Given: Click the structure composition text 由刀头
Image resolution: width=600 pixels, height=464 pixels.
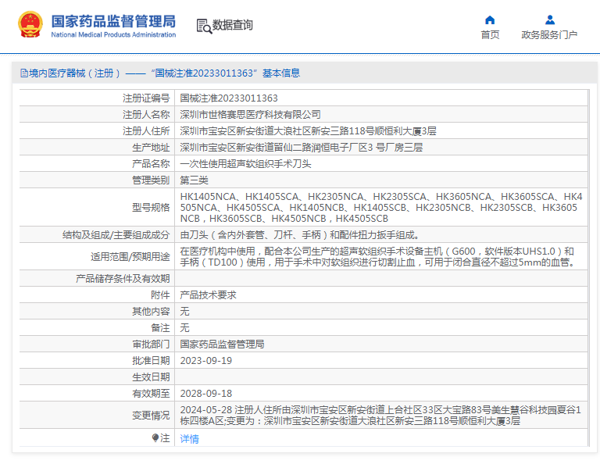Looking at the screenshot, I should coord(300,235).
